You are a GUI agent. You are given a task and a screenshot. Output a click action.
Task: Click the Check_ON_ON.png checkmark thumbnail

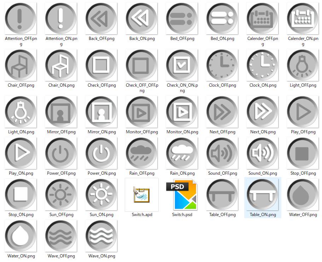coord(182,65)
